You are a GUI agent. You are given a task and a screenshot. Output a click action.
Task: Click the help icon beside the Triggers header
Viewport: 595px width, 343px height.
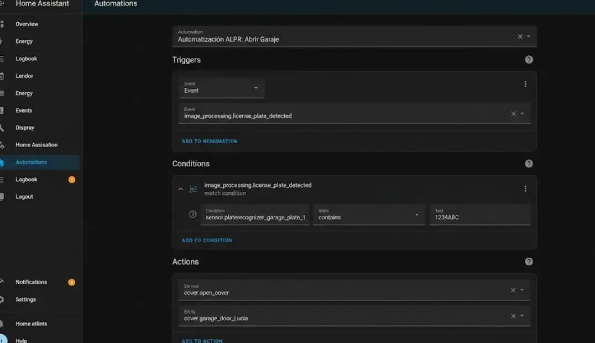[x=529, y=59]
